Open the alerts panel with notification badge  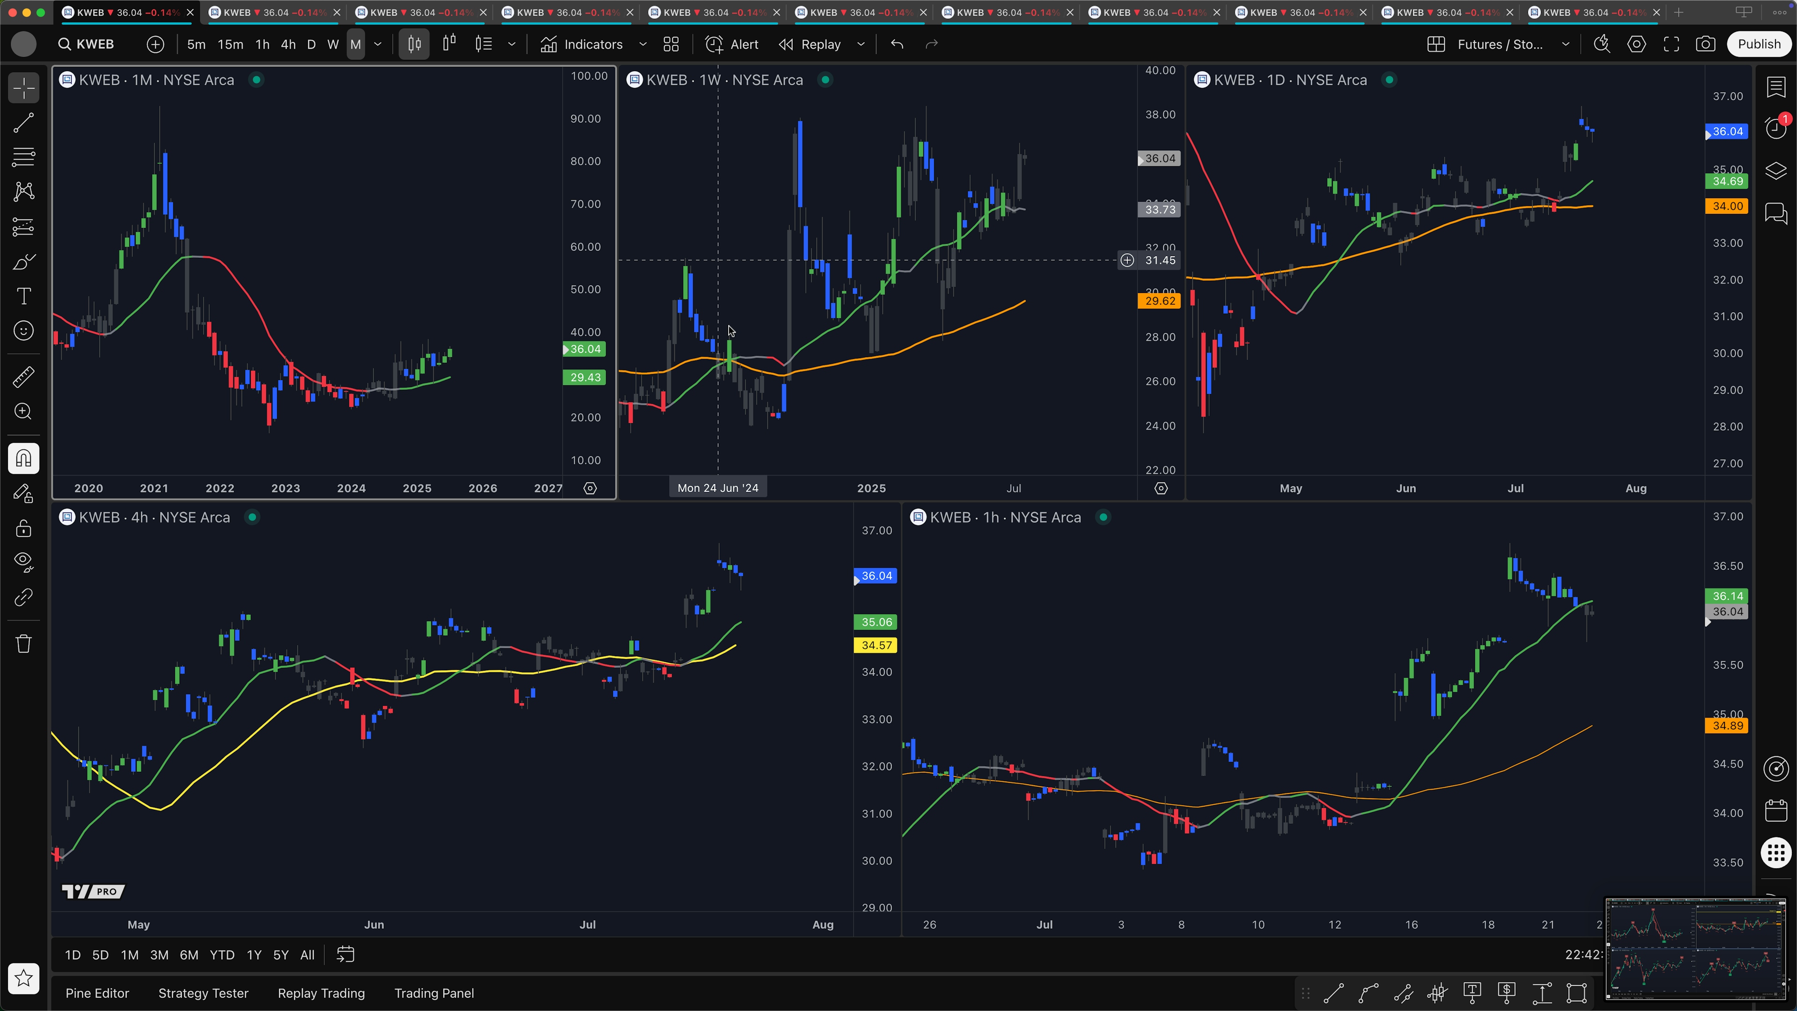click(x=1776, y=128)
